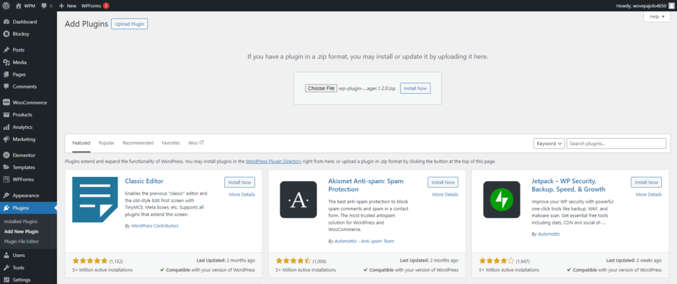Expand the Help dropdown tab

[x=657, y=17]
